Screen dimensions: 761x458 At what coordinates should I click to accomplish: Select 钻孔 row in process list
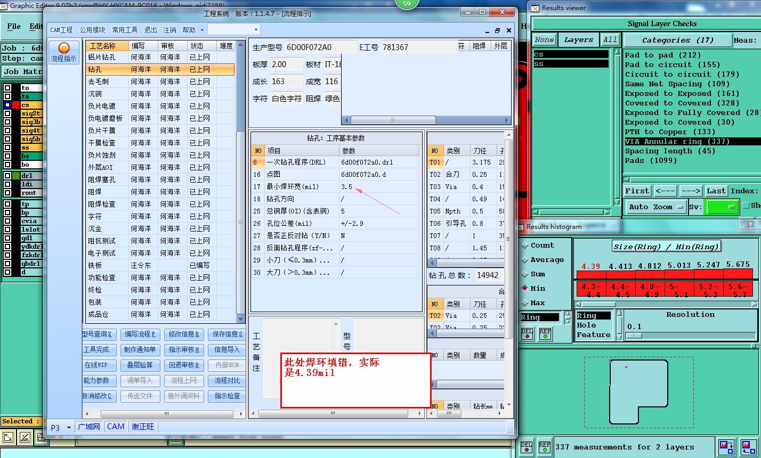(x=160, y=69)
